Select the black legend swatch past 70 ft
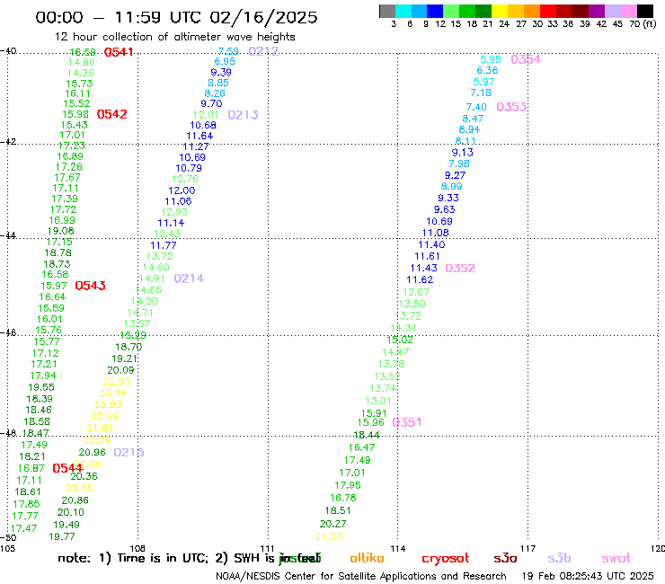The width and height of the screenshot is (665, 584). click(x=644, y=11)
